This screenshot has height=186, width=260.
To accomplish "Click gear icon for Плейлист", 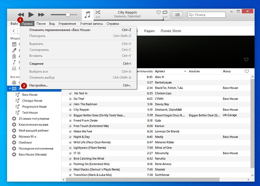I will (14, 142).
